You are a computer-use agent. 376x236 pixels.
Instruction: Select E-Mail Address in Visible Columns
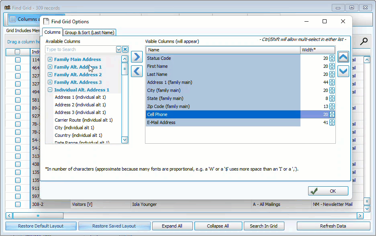(161, 122)
